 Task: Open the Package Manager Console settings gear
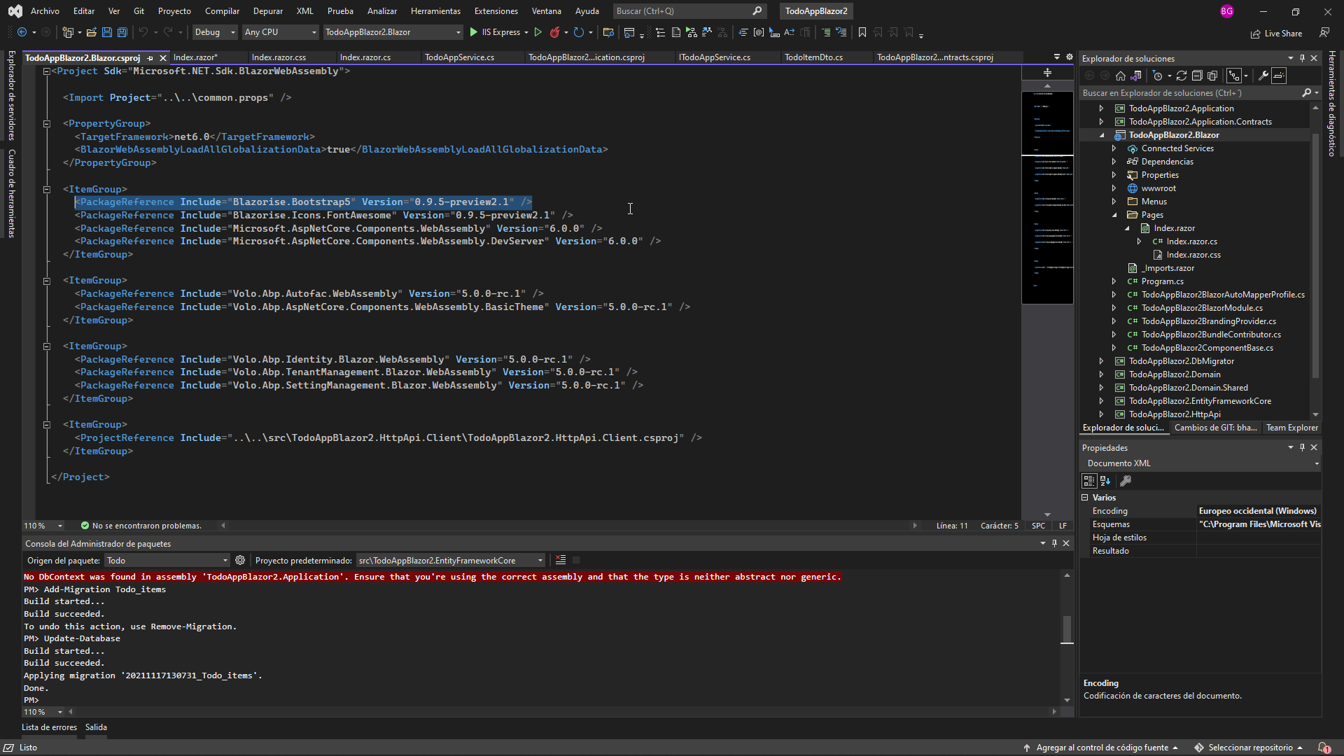click(240, 560)
